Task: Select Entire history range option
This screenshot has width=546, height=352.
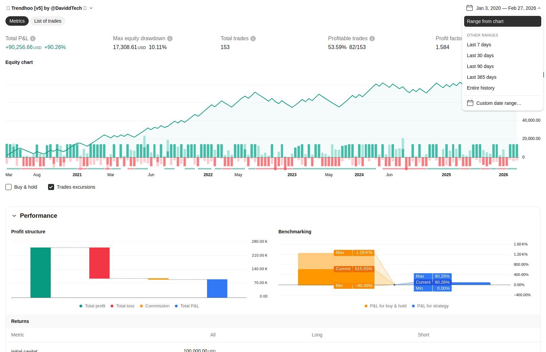Action: (x=480, y=88)
